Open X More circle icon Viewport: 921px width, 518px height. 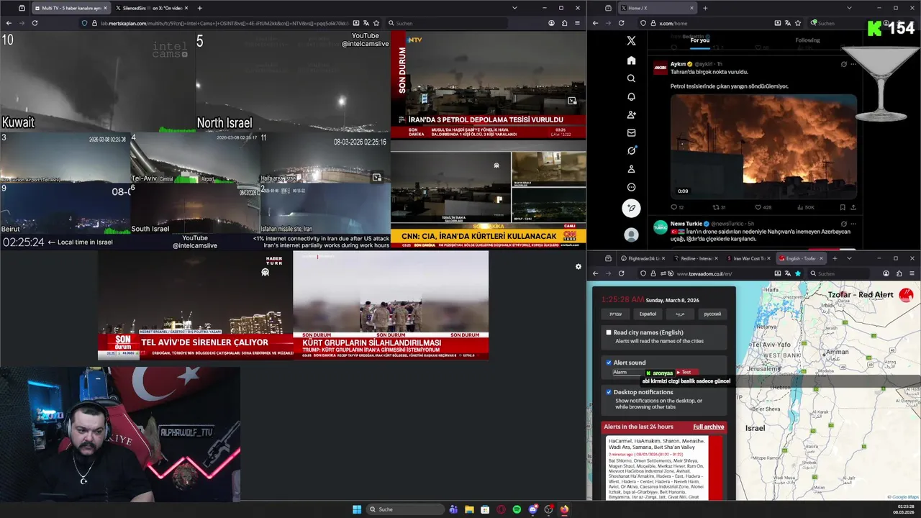tap(631, 187)
